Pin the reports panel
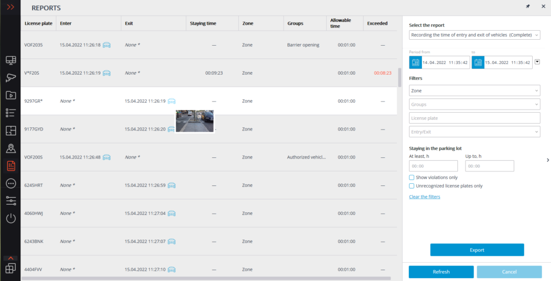Viewport: 551px width, 281px height. coord(527,7)
